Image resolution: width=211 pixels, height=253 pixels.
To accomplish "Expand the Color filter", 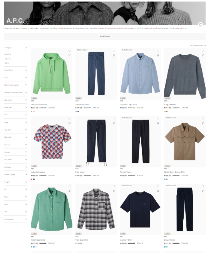I will click(16, 78).
